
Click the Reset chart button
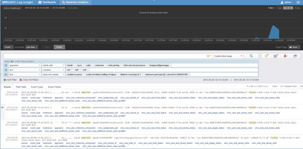(59, 47)
